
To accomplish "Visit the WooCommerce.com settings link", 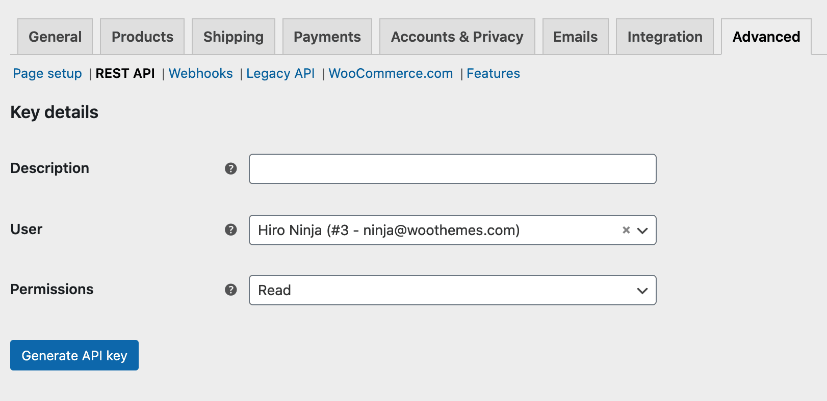I will click(391, 73).
